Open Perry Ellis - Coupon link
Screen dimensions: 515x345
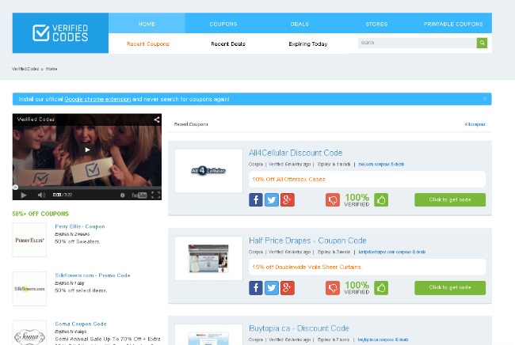click(80, 226)
